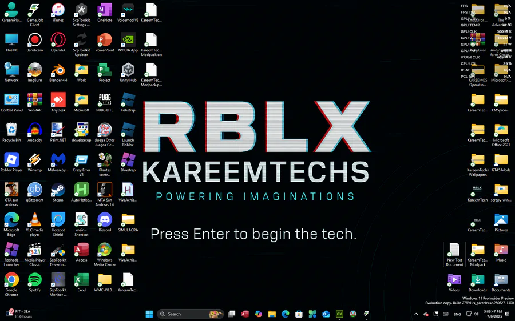Open the Windows Start menu
The height and width of the screenshot is (321, 515).
[149, 314]
